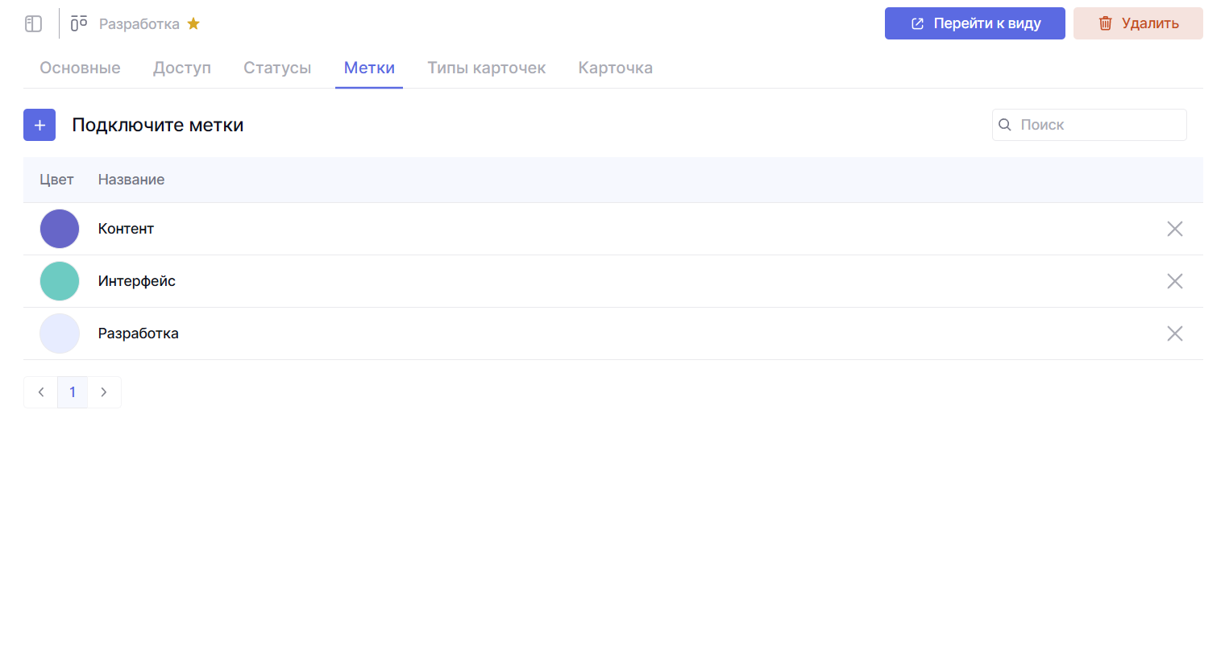The image size is (1225, 671).
Task: Switch to the Доступ tab
Action: coord(182,68)
